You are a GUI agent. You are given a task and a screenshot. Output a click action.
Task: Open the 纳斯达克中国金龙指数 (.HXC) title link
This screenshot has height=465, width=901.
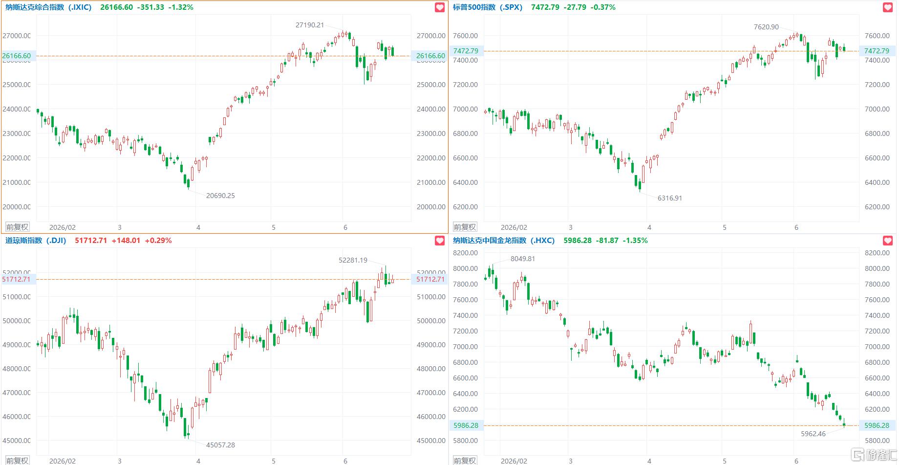[x=504, y=241]
